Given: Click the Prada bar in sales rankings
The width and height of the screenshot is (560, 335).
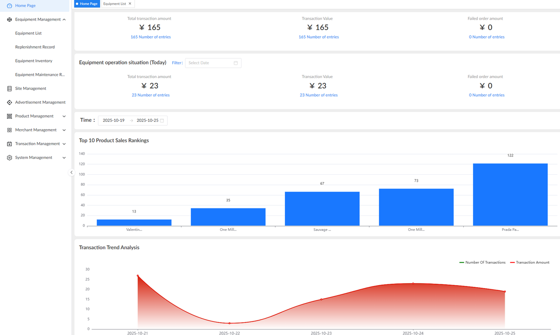Looking at the screenshot, I should (510, 194).
